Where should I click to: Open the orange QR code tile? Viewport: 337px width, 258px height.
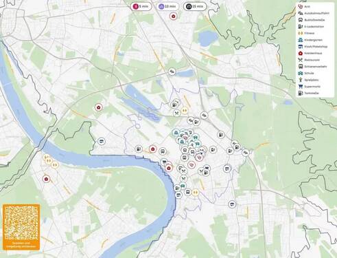[x=21, y=227]
